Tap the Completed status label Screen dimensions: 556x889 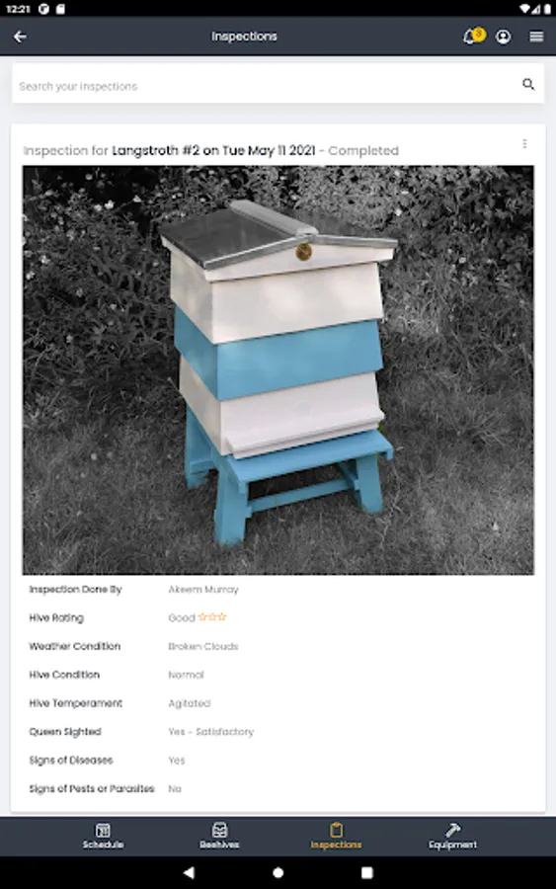pyautogui.click(x=363, y=151)
